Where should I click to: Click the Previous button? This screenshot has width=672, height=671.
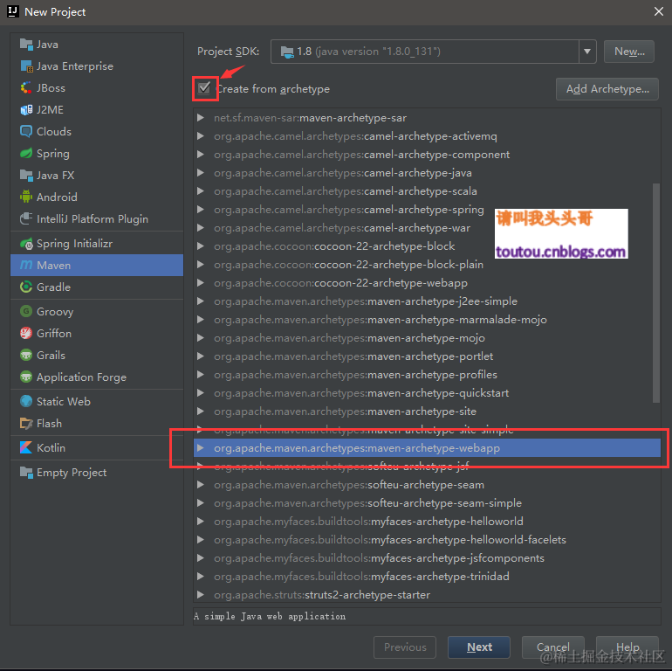[405, 647]
